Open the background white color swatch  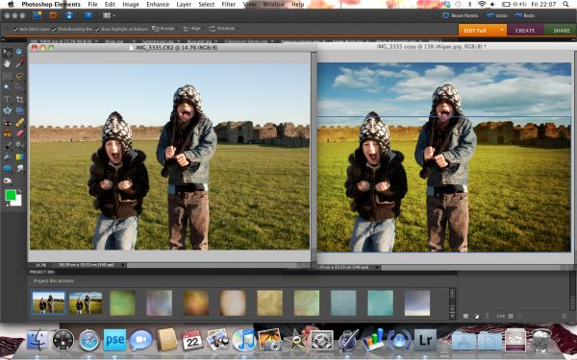(17, 202)
